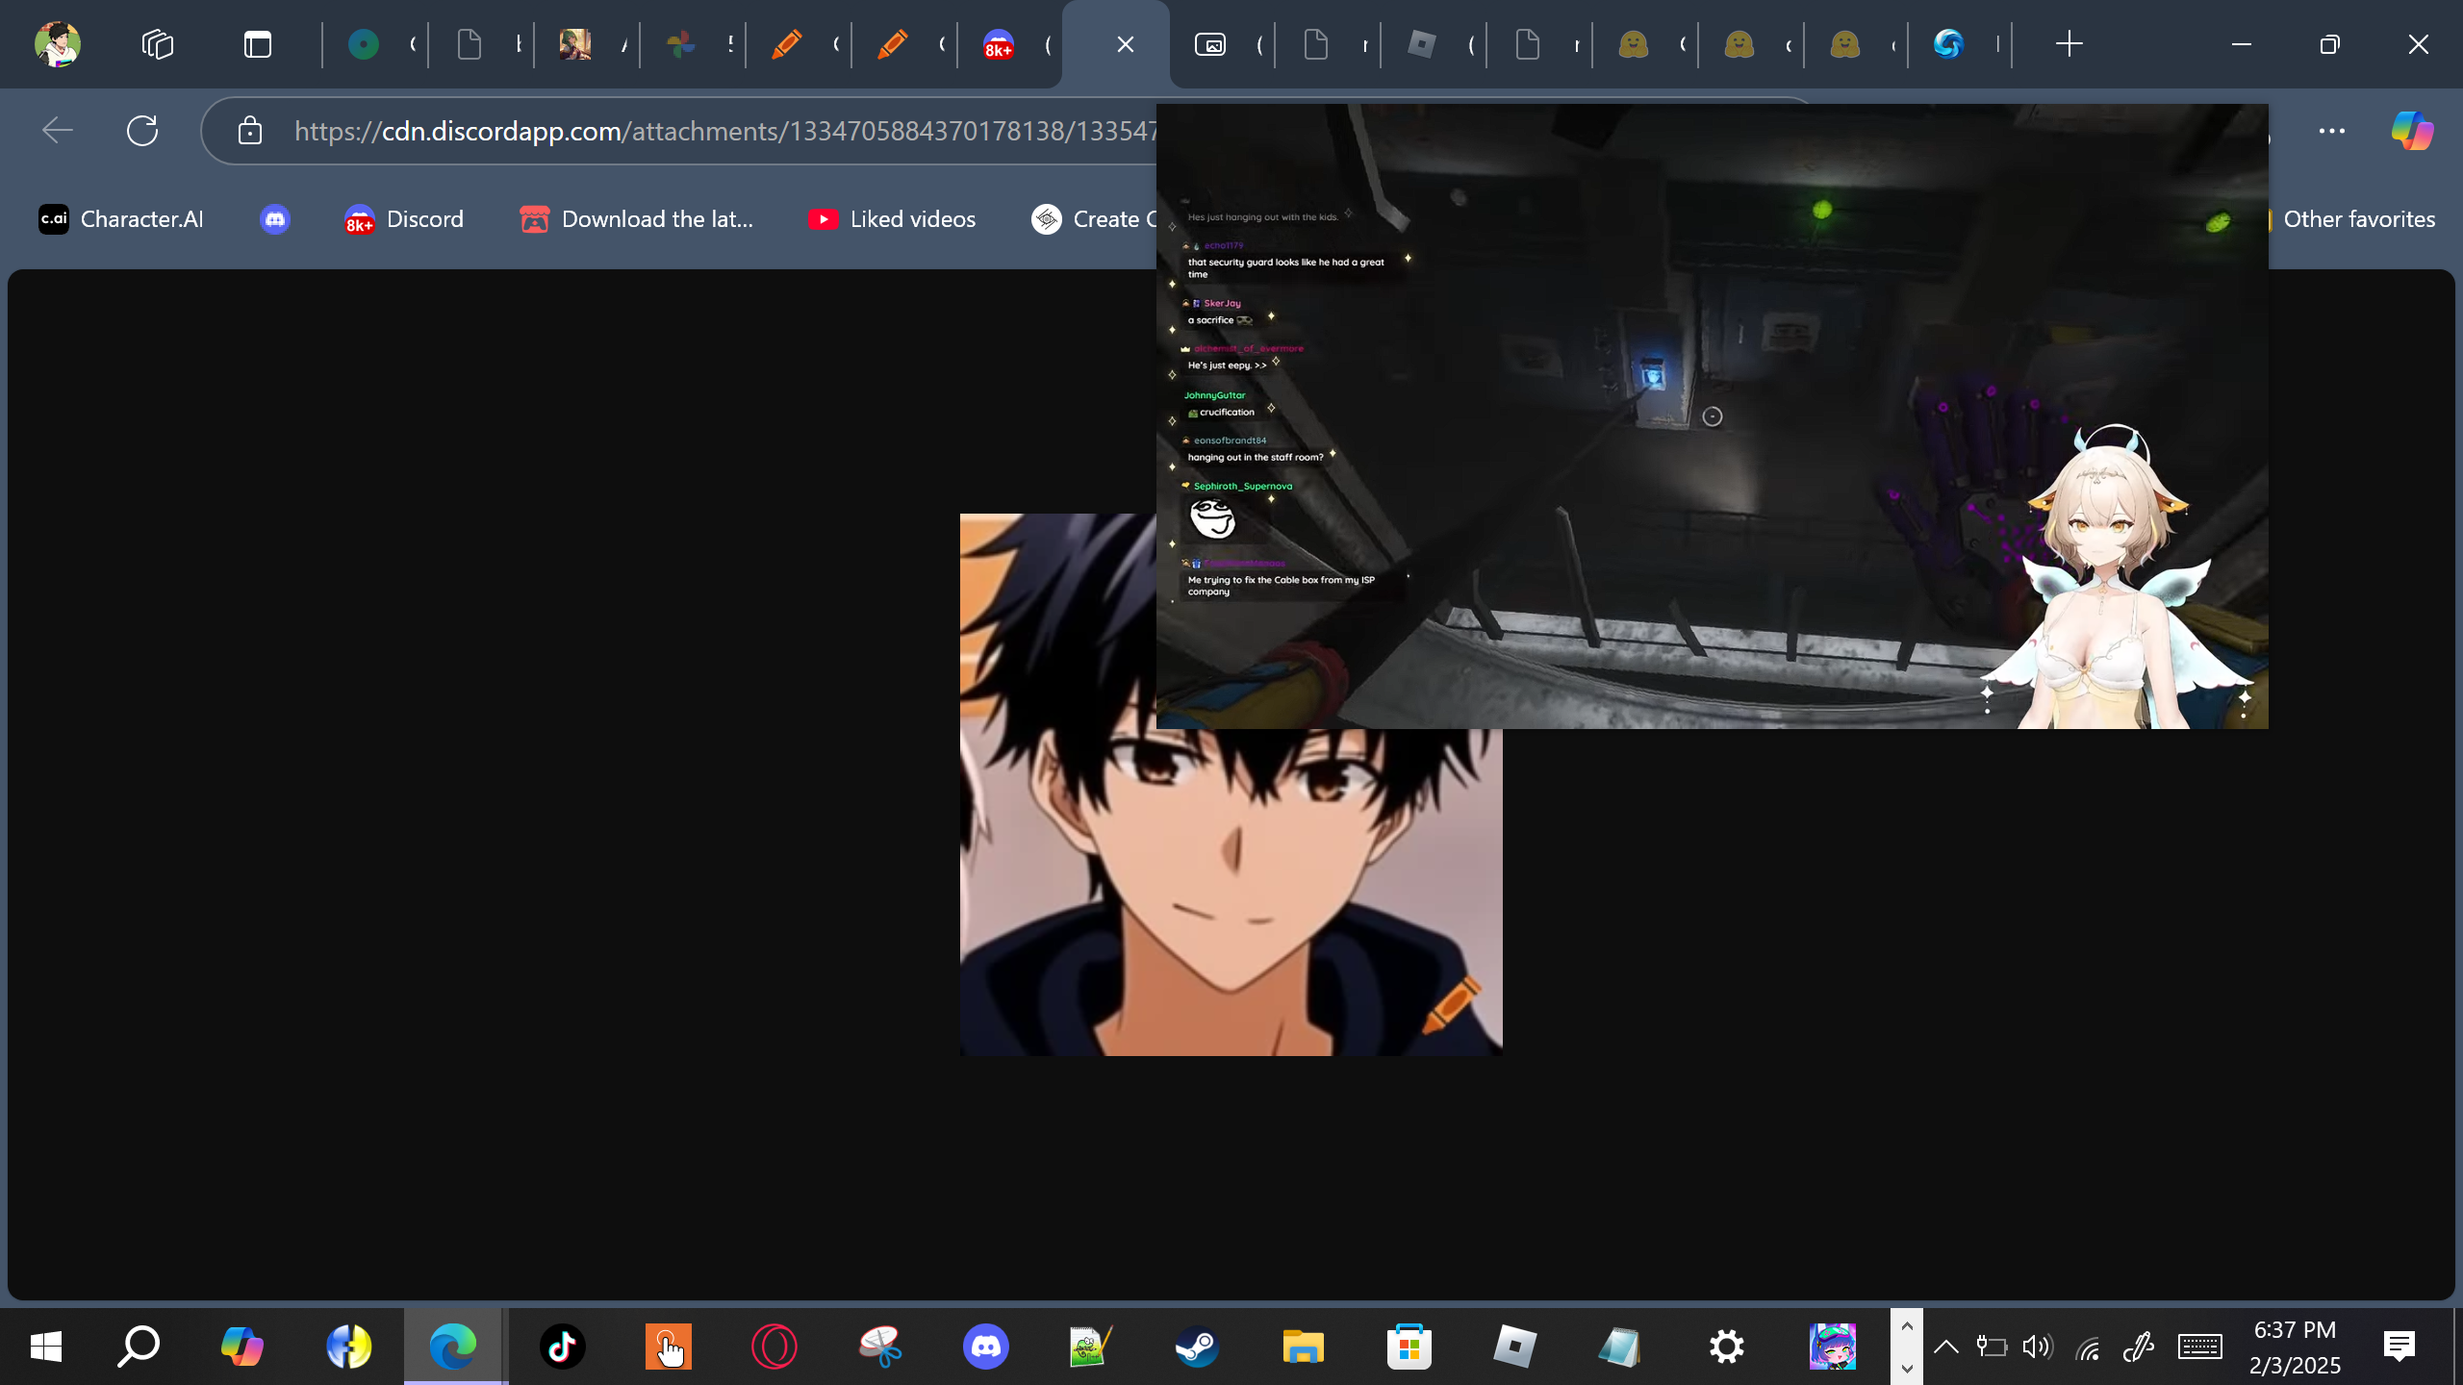
Task: Open the colorful anime girl taskbar app
Action: (x=1832, y=1347)
